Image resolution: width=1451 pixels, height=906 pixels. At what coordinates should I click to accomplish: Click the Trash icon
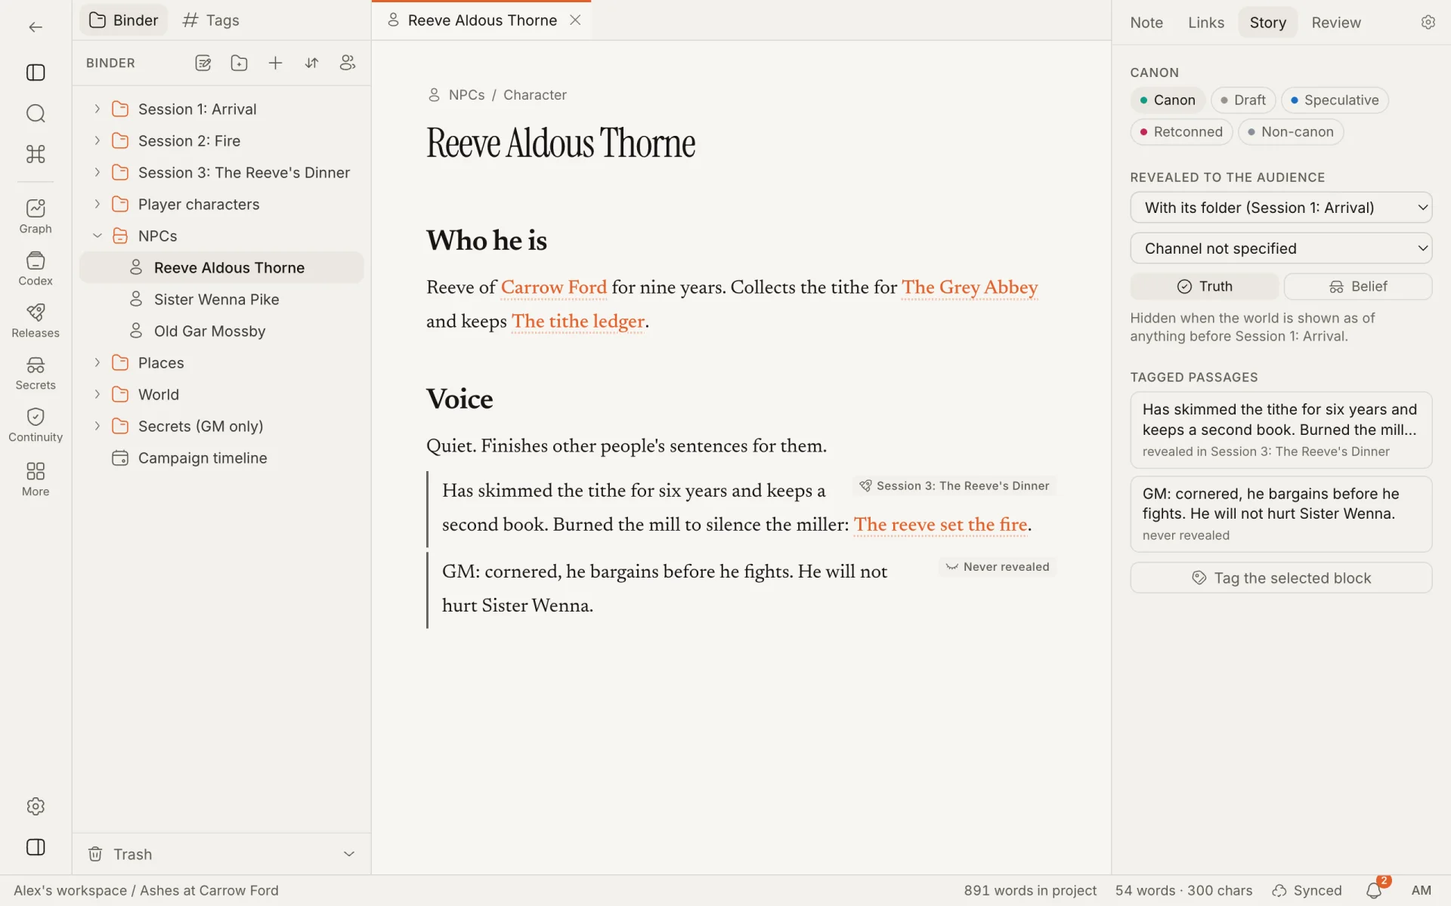pyautogui.click(x=95, y=854)
